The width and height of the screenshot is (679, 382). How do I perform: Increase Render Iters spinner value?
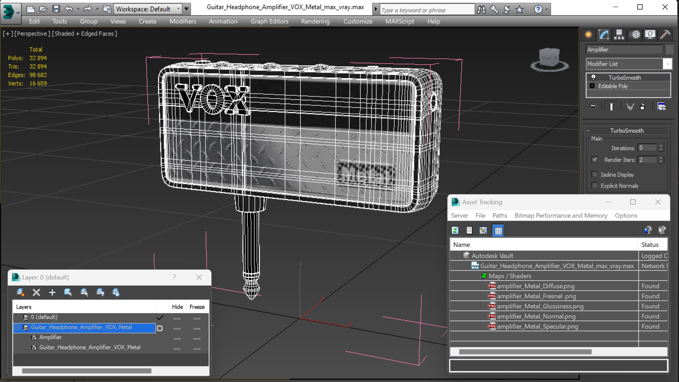[661, 158]
